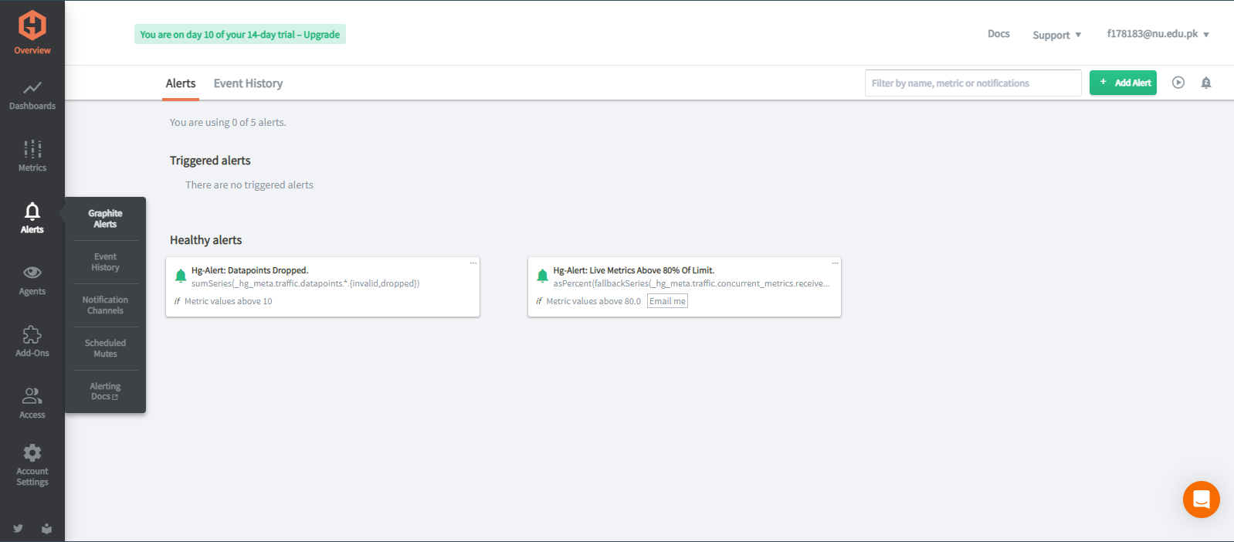The height and width of the screenshot is (542, 1234).
Task: Open the Overview logo in sidebar
Action: [x=32, y=32]
